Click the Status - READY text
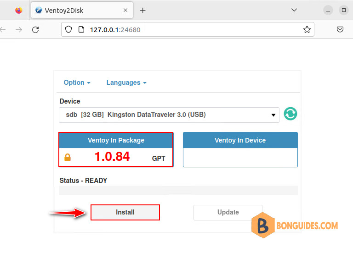 point(83,181)
